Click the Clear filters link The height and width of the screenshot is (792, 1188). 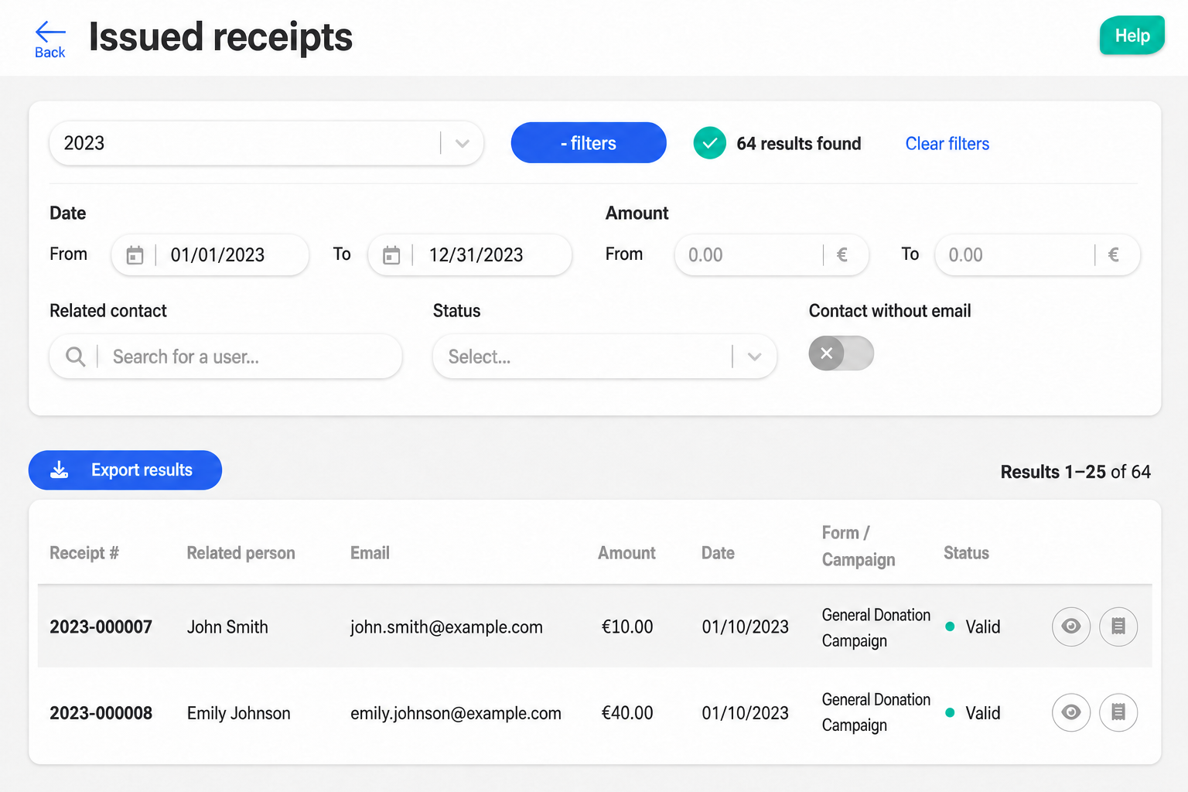click(x=947, y=144)
